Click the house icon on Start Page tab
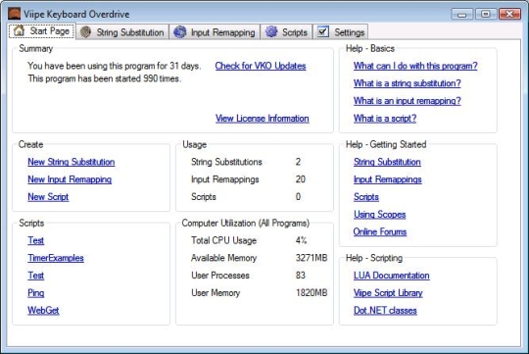Viewport: 529px width, 354px height. point(19,30)
